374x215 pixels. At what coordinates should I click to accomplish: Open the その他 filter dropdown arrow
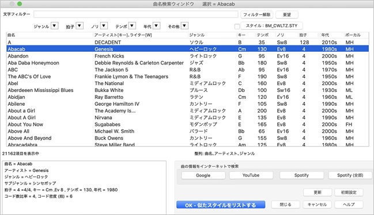point(184,26)
